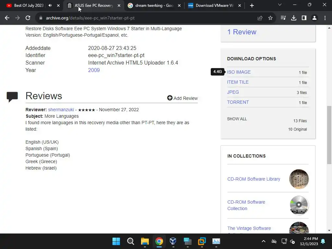
Task: Click the 2009 year link
Action: (x=94, y=70)
